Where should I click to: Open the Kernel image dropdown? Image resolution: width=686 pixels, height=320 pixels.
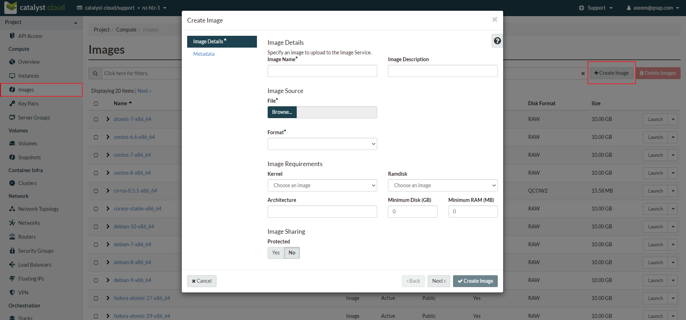(322, 185)
